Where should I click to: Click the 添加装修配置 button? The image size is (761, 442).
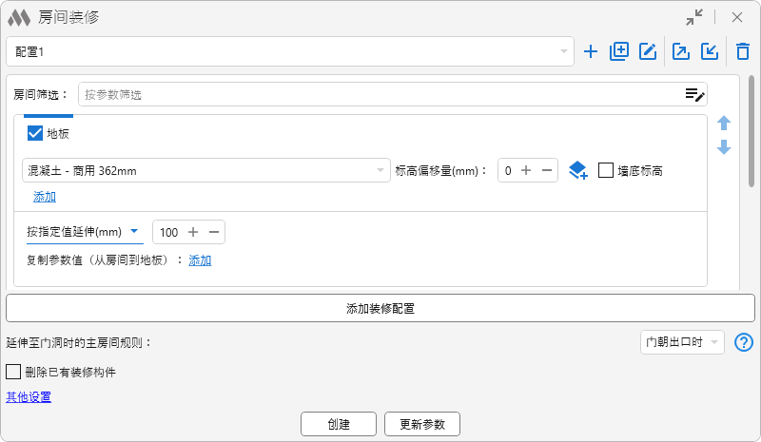pos(380,308)
